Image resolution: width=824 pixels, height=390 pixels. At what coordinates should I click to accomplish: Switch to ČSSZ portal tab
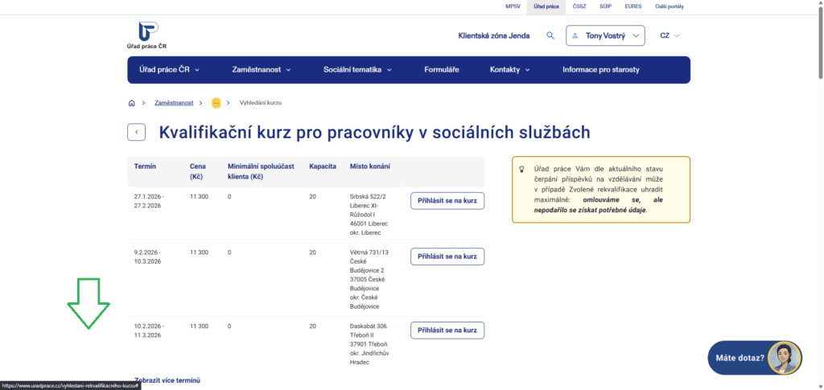pos(579,6)
